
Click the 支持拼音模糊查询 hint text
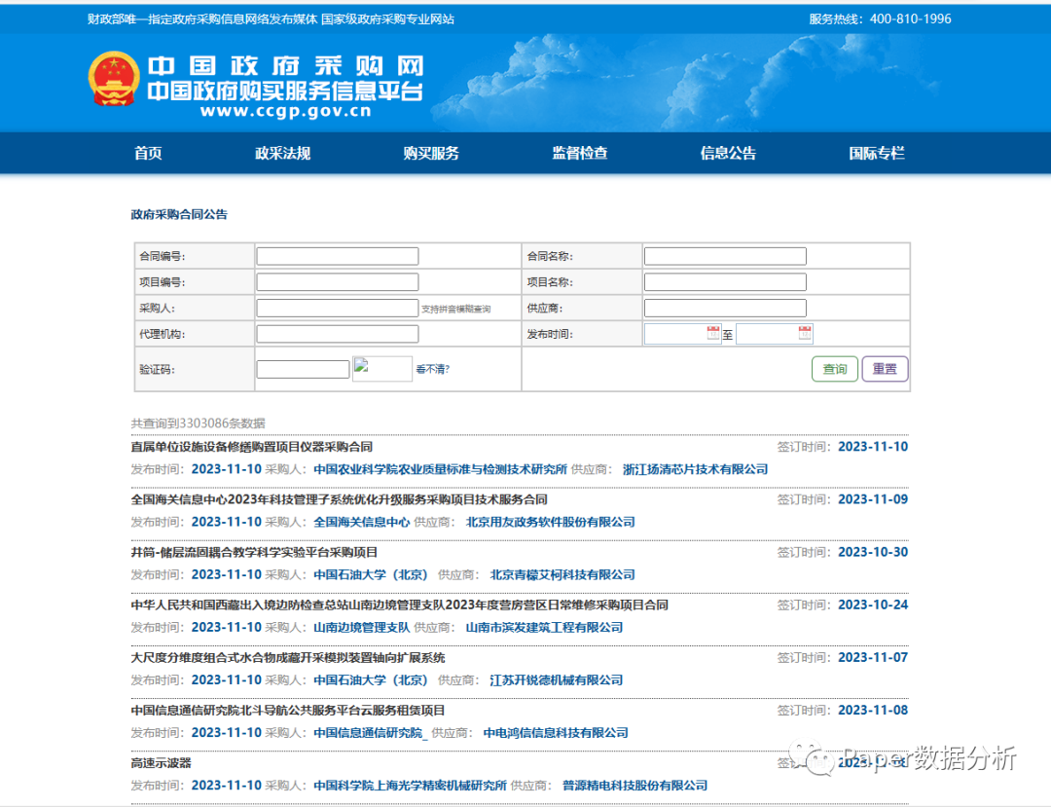click(x=455, y=309)
